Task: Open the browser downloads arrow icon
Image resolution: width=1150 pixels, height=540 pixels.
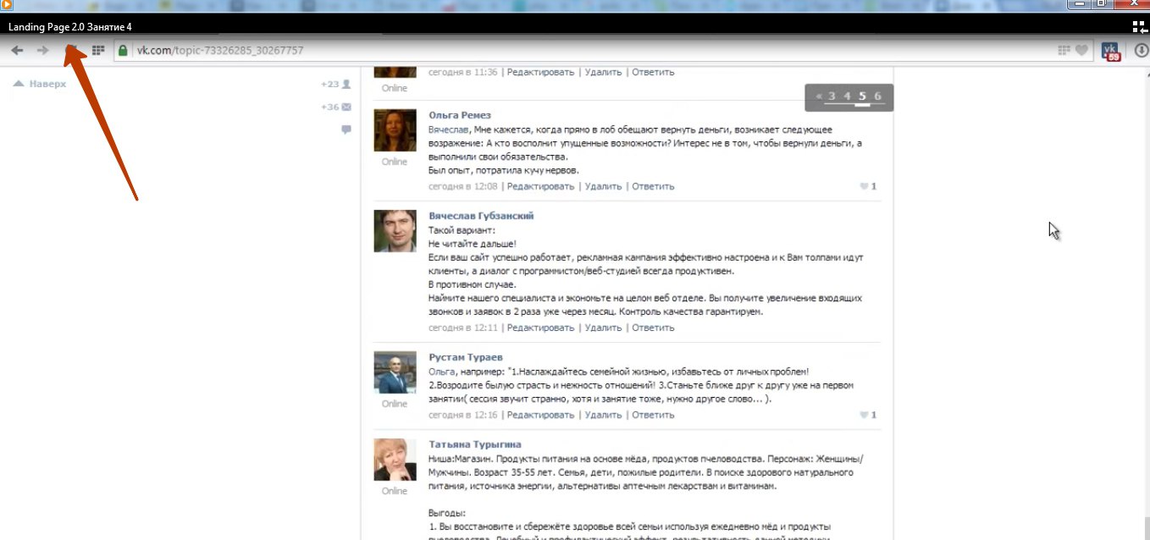Action: point(1141,51)
